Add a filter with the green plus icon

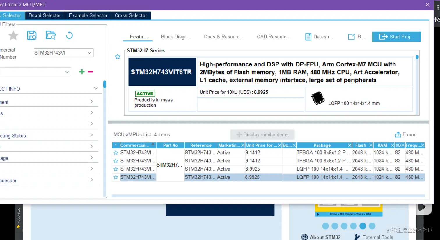pos(82,72)
